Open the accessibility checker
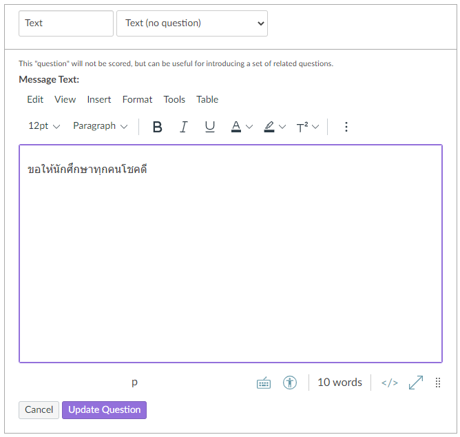This screenshot has width=460, height=437. [x=290, y=383]
